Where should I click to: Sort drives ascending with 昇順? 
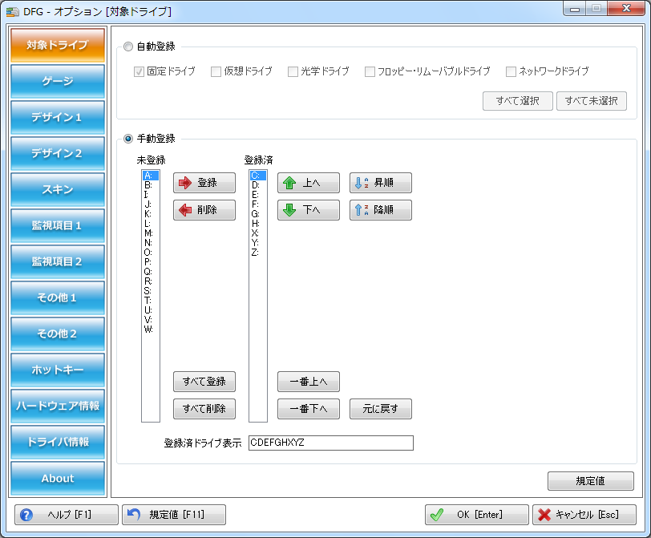[x=381, y=183]
